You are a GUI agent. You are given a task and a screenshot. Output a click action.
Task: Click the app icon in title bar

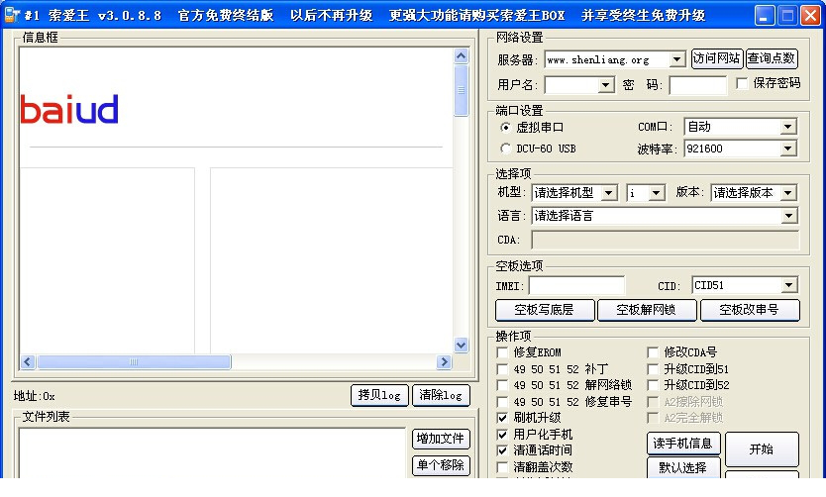[x=12, y=15]
